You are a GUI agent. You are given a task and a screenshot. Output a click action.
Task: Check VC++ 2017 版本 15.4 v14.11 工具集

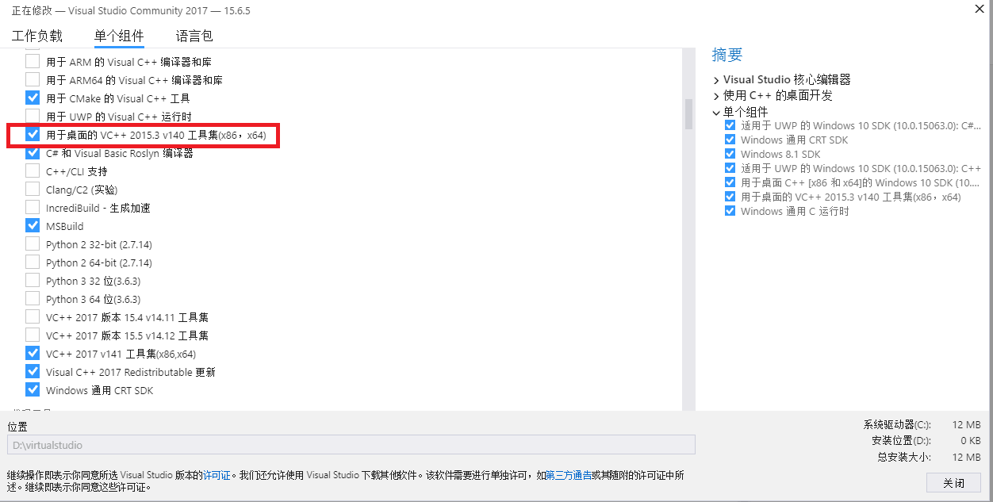click(x=33, y=316)
